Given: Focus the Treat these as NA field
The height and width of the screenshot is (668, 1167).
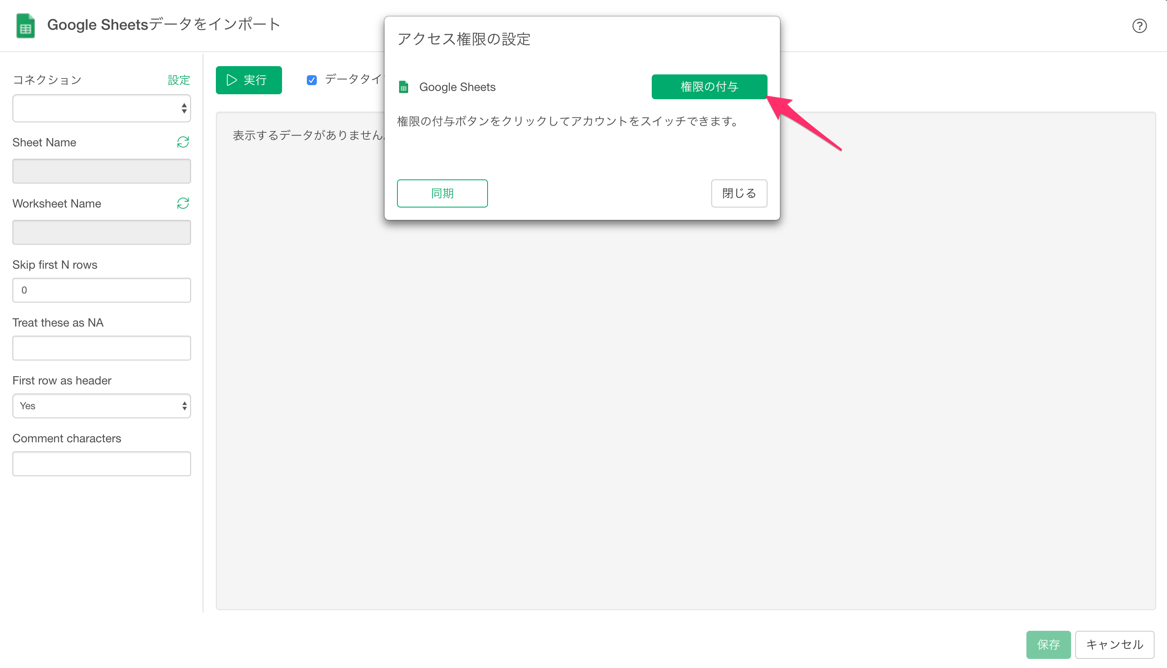Looking at the screenshot, I should 101,348.
